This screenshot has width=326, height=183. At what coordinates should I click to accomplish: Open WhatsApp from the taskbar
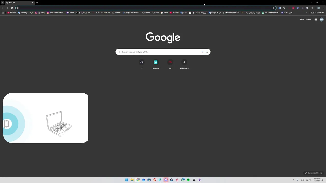pos(183,180)
